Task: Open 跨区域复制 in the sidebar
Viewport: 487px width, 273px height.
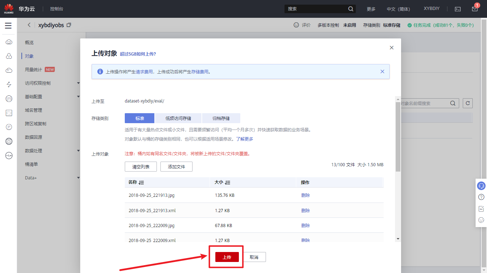Action: tap(36, 124)
